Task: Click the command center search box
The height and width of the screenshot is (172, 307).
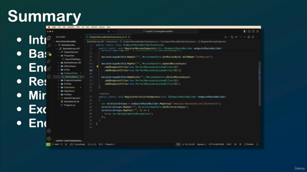Action: coord(158,32)
